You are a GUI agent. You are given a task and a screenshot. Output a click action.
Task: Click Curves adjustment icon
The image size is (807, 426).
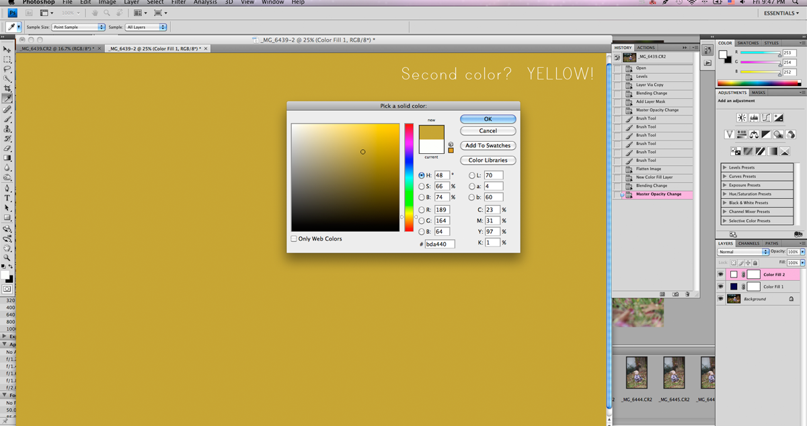pos(766,118)
